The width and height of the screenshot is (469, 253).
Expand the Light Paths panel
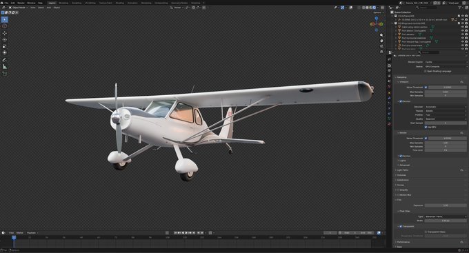[x=403, y=170]
